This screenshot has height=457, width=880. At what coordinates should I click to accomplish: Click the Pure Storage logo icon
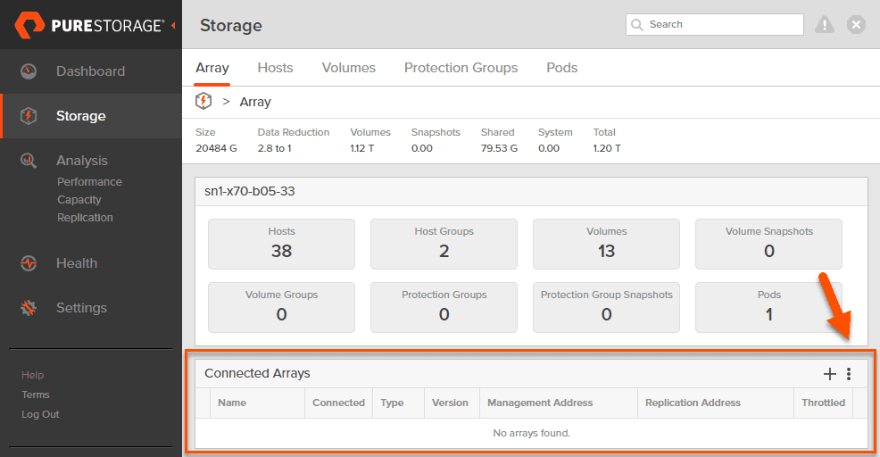(x=29, y=25)
